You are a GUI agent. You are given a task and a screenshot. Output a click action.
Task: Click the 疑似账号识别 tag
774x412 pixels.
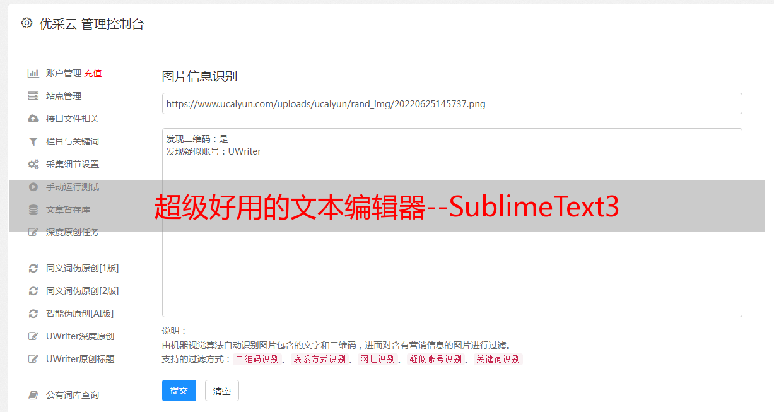click(435, 359)
